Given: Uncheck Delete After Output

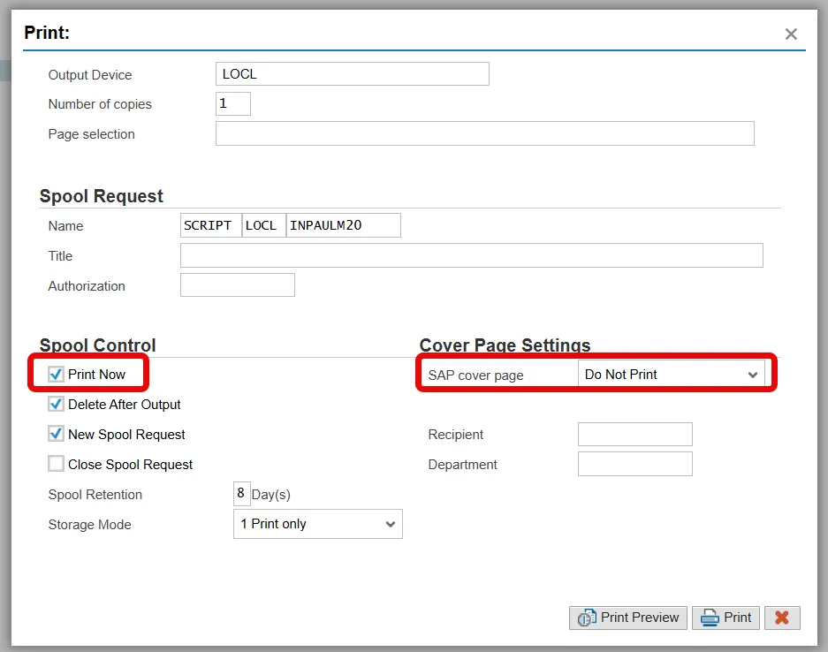Looking at the screenshot, I should pyautogui.click(x=57, y=405).
